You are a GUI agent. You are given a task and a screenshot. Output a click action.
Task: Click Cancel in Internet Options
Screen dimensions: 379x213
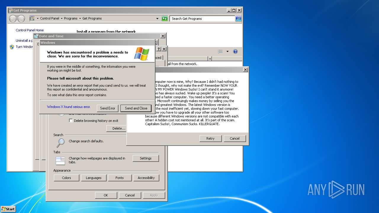[x=130, y=195]
